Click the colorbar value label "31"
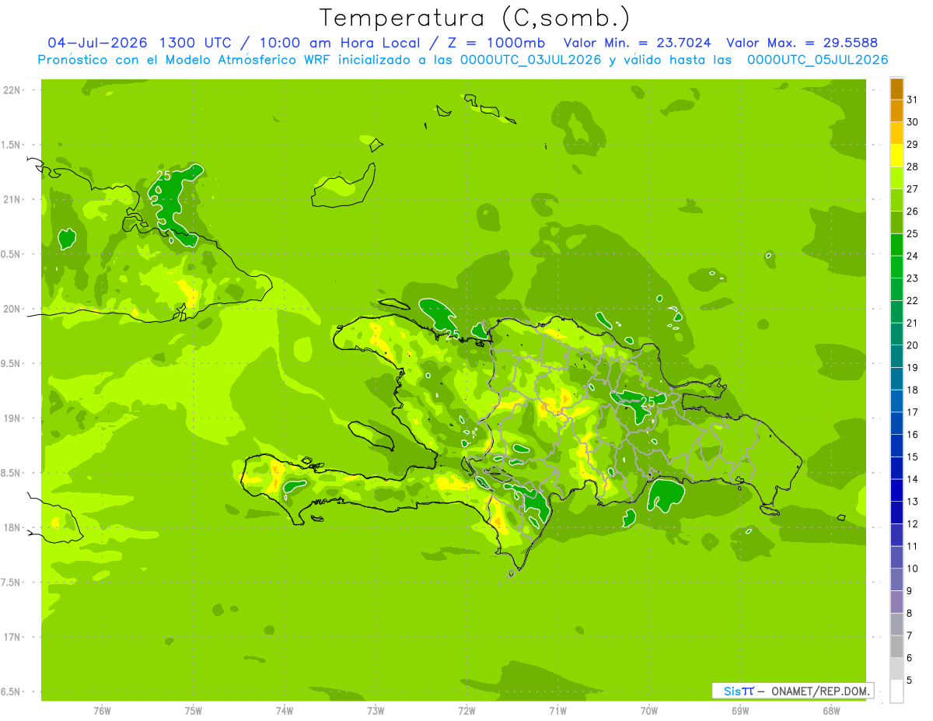The height and width of the screenshot is (721, 933). tap(914, 100)
